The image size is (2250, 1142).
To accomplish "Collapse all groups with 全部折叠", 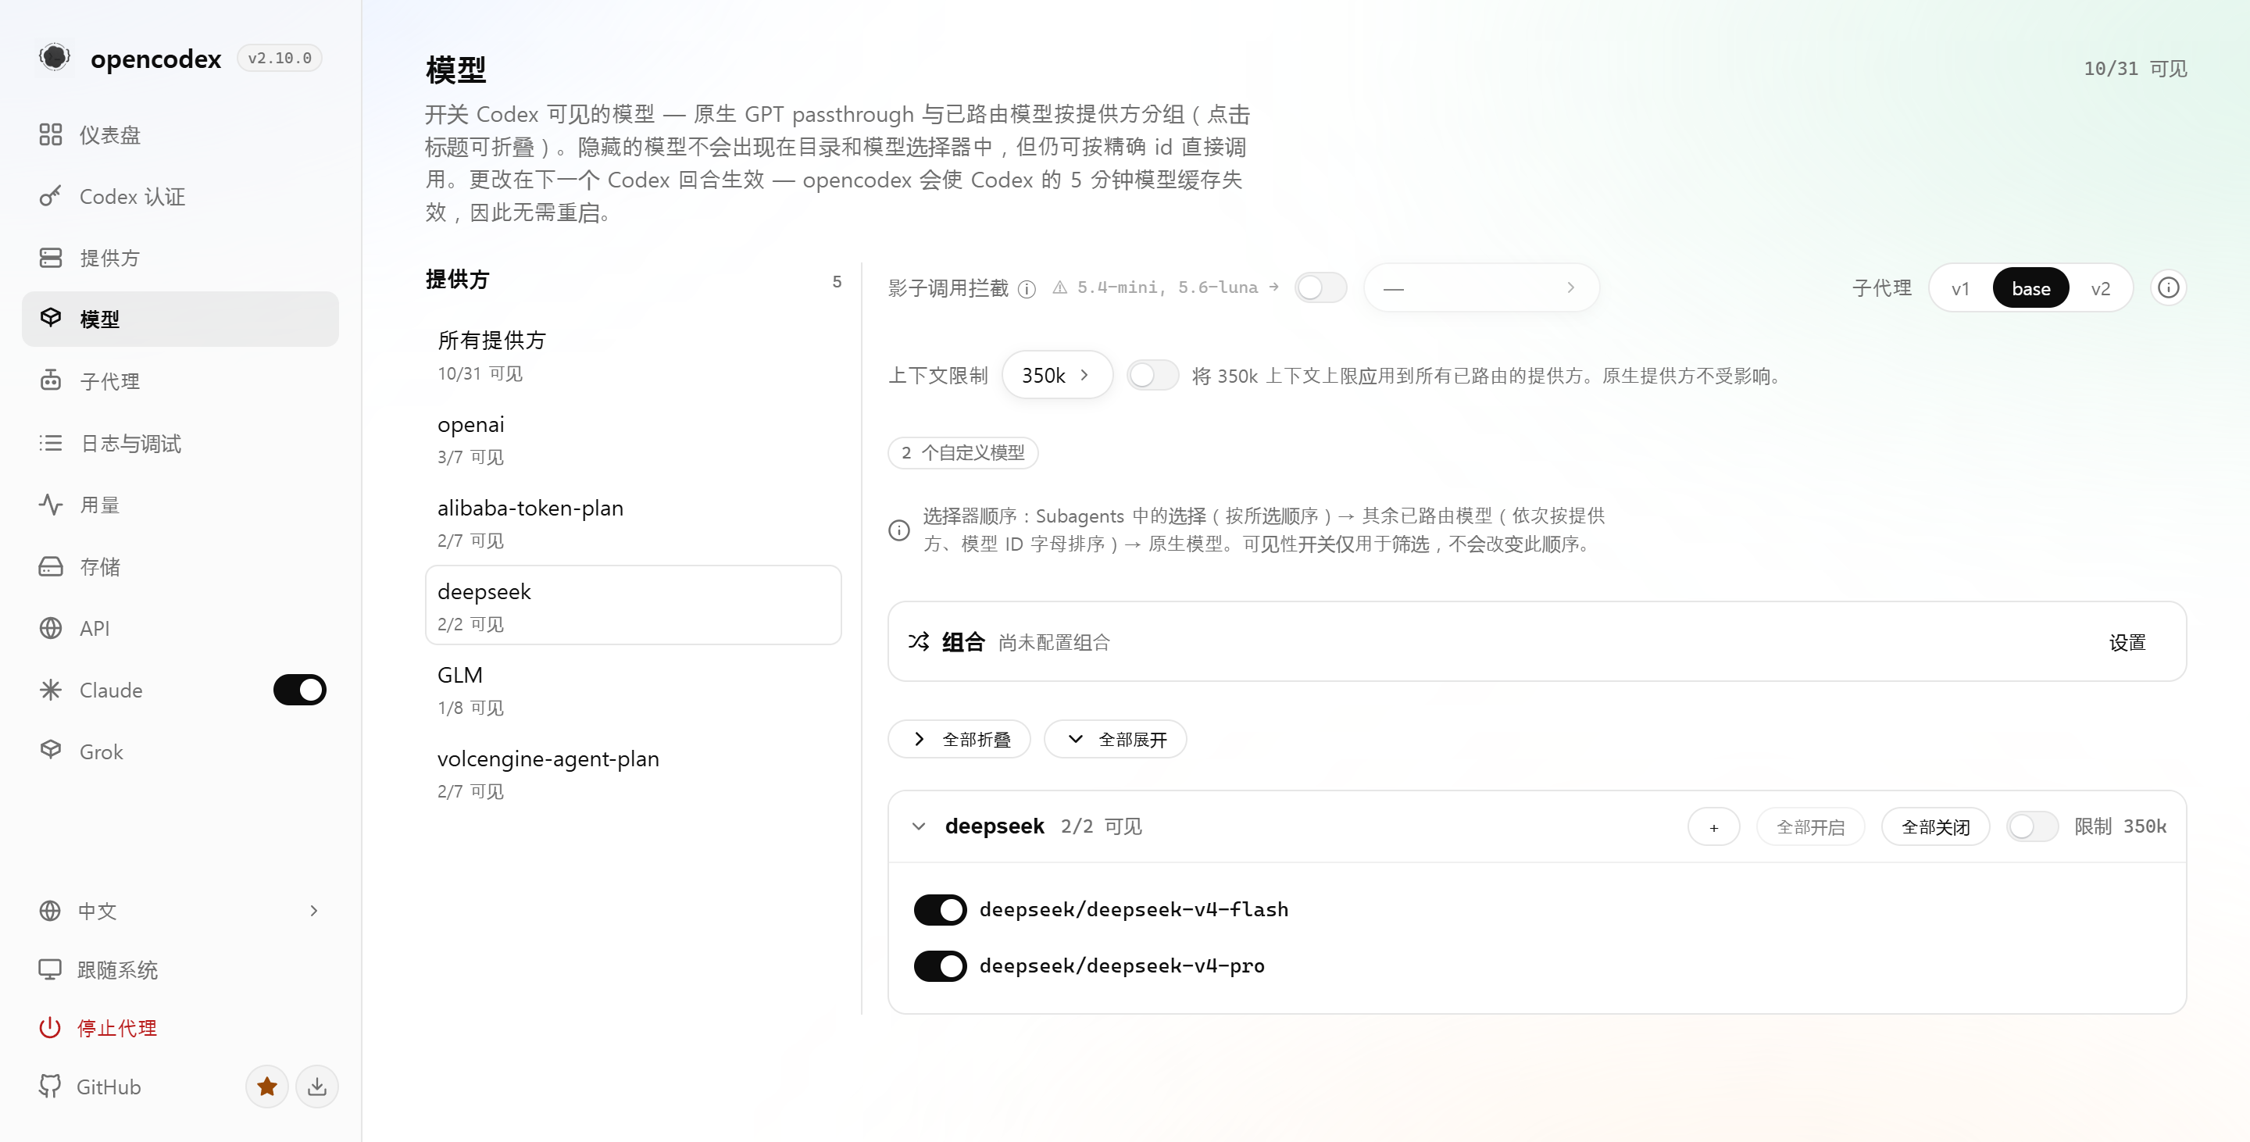I will pyautogui.click(x=959, y=740).
